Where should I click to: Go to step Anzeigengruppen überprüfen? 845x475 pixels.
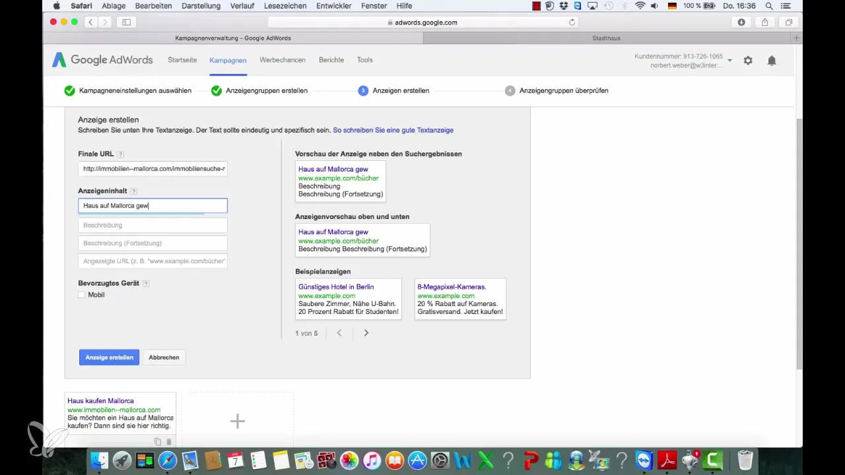pos(557,91)
